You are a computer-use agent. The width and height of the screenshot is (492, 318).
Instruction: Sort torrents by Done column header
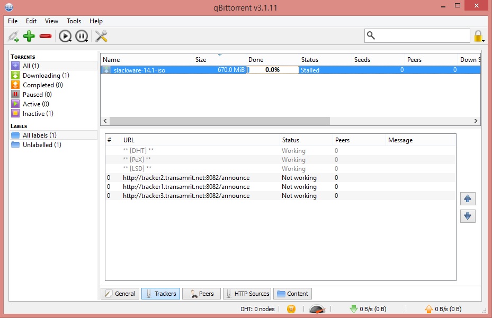click(x=272, y=60)
